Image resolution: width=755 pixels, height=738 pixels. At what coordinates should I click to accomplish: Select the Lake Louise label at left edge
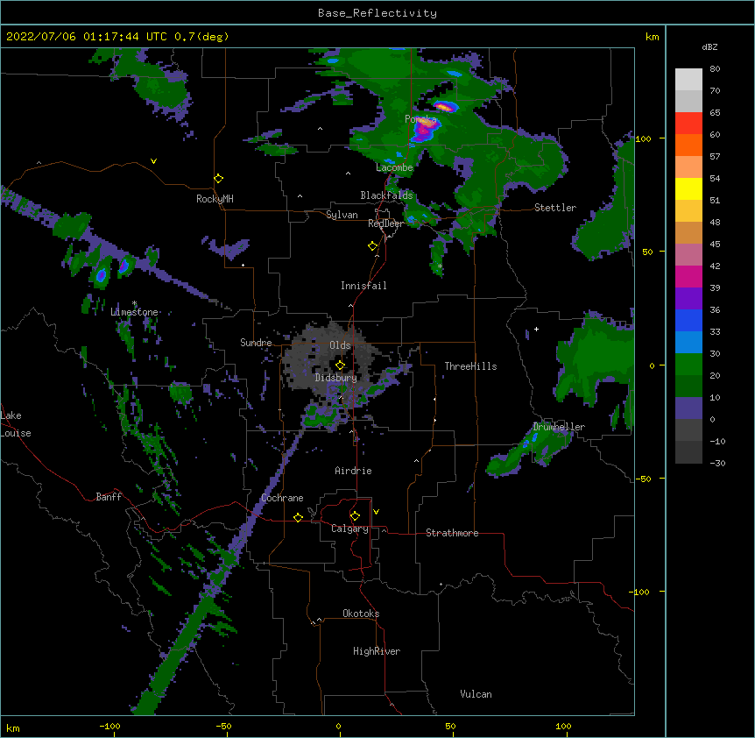pyautogui.click(x=16, y=424)
